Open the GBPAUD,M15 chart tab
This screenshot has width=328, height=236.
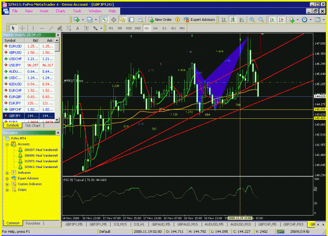coord(187,224)
